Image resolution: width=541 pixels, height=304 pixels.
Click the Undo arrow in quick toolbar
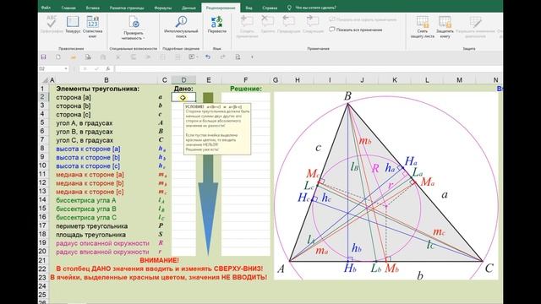pyautogui.click(x=208, y=57)
